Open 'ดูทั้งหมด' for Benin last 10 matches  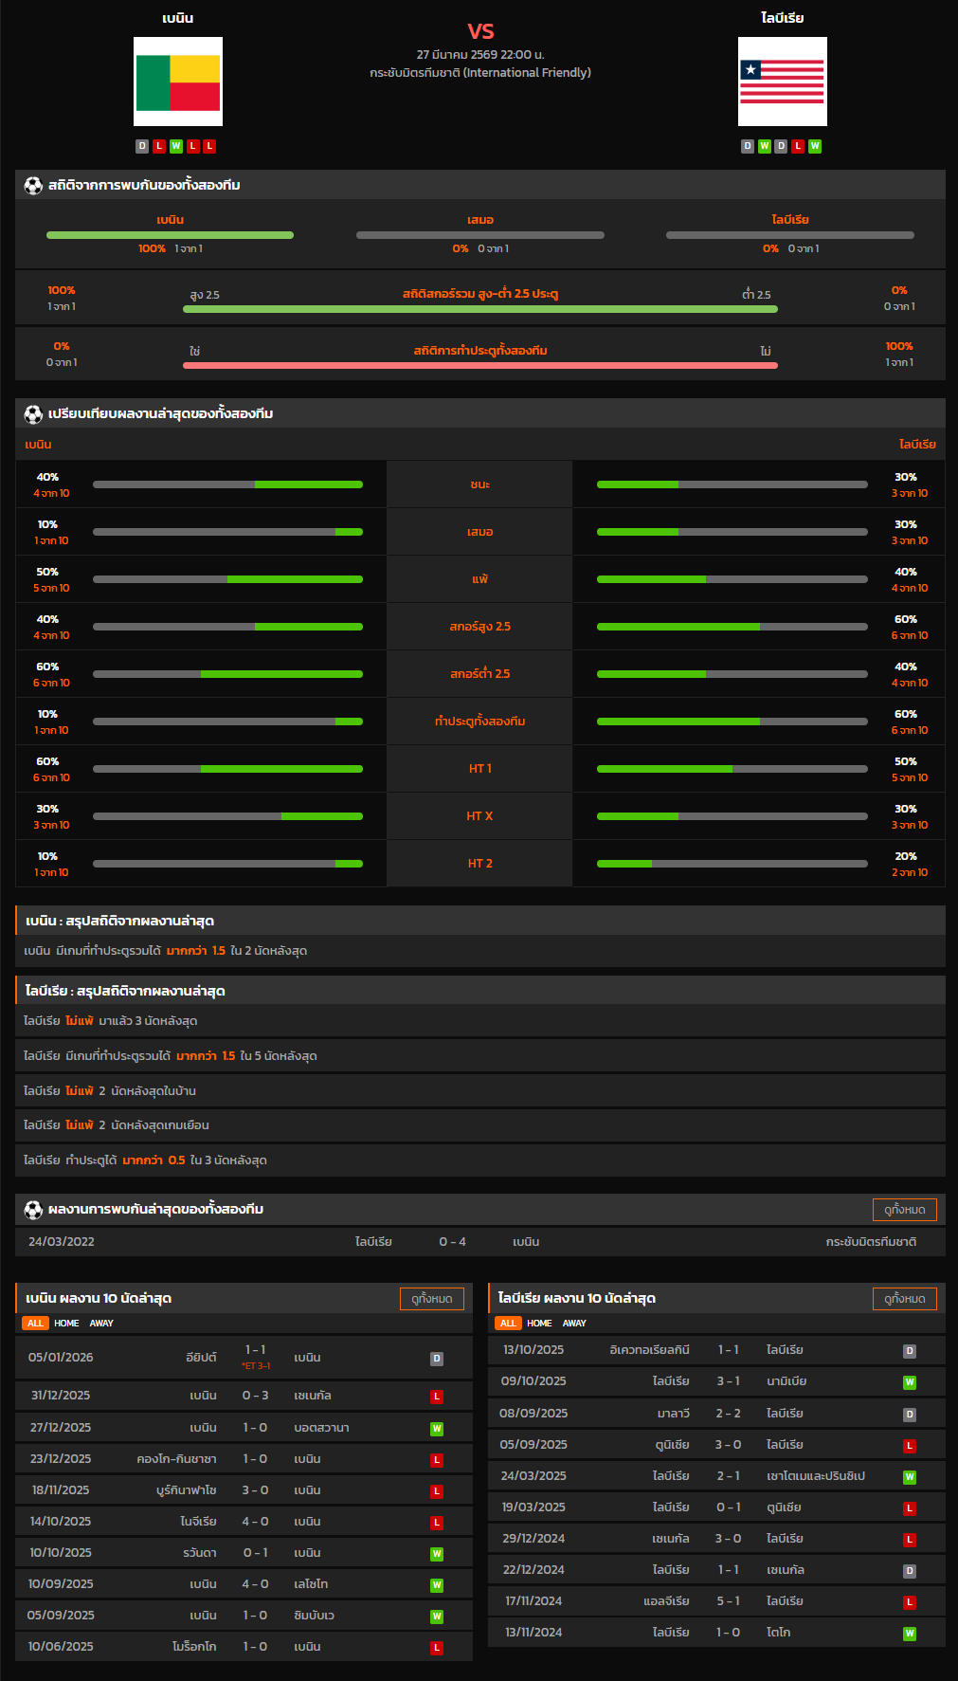click(431, 1299)
